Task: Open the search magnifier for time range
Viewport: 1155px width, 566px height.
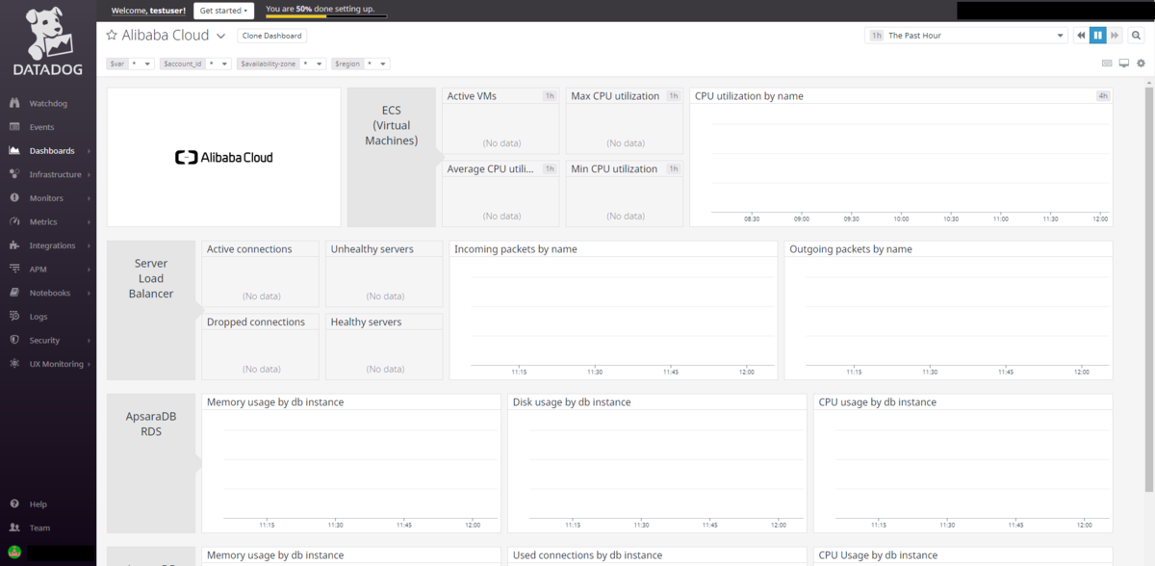Action: click(x=1137, y=36)
